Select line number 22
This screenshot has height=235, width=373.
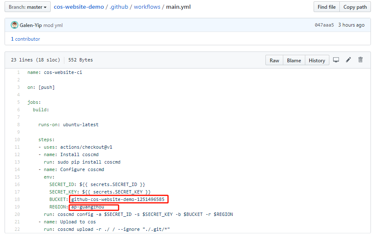tap(17, 229)
